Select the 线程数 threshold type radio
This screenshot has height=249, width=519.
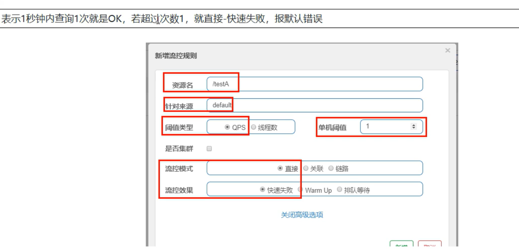point(254,127)
